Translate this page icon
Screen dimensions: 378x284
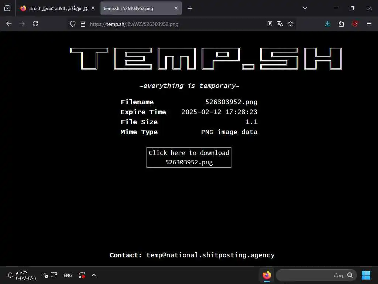pos(280,24)
